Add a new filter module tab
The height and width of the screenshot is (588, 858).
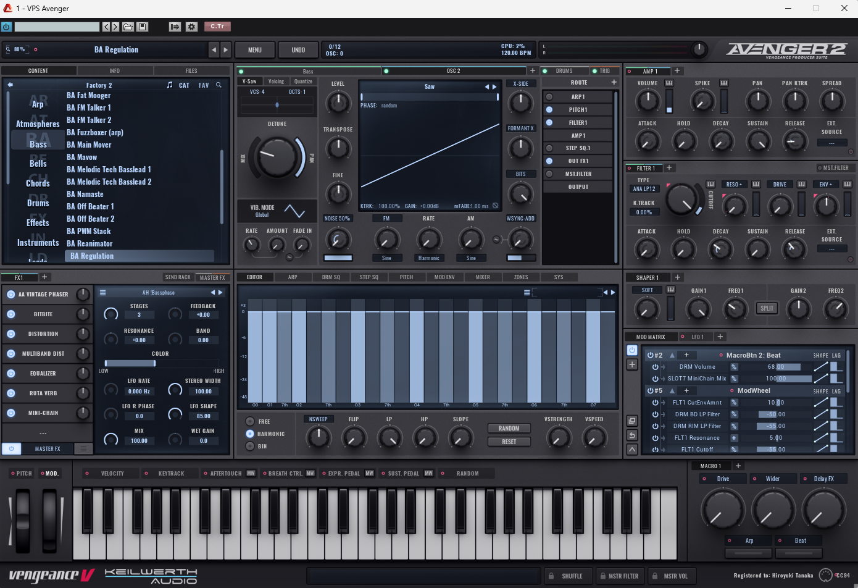668,167
